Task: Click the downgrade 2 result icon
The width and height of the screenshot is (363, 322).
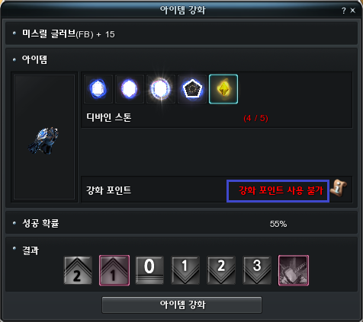Action: click(221, 270)
